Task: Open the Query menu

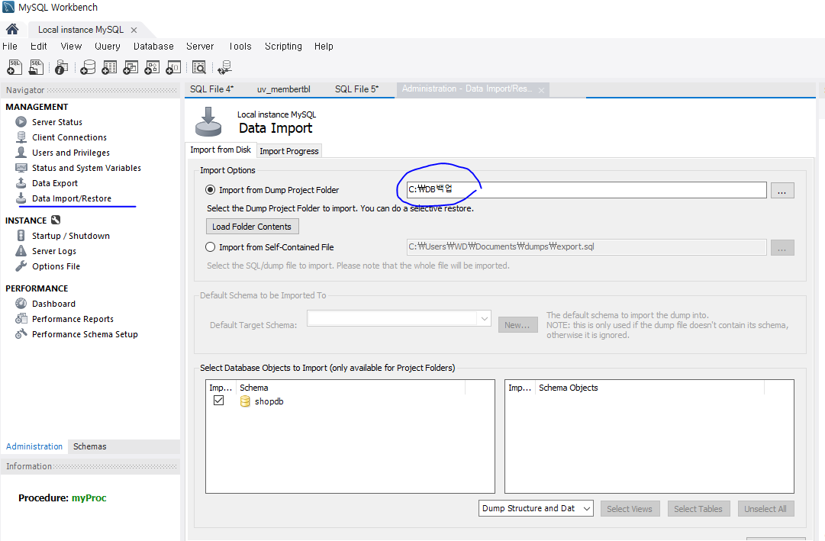Action: point(108,47)
